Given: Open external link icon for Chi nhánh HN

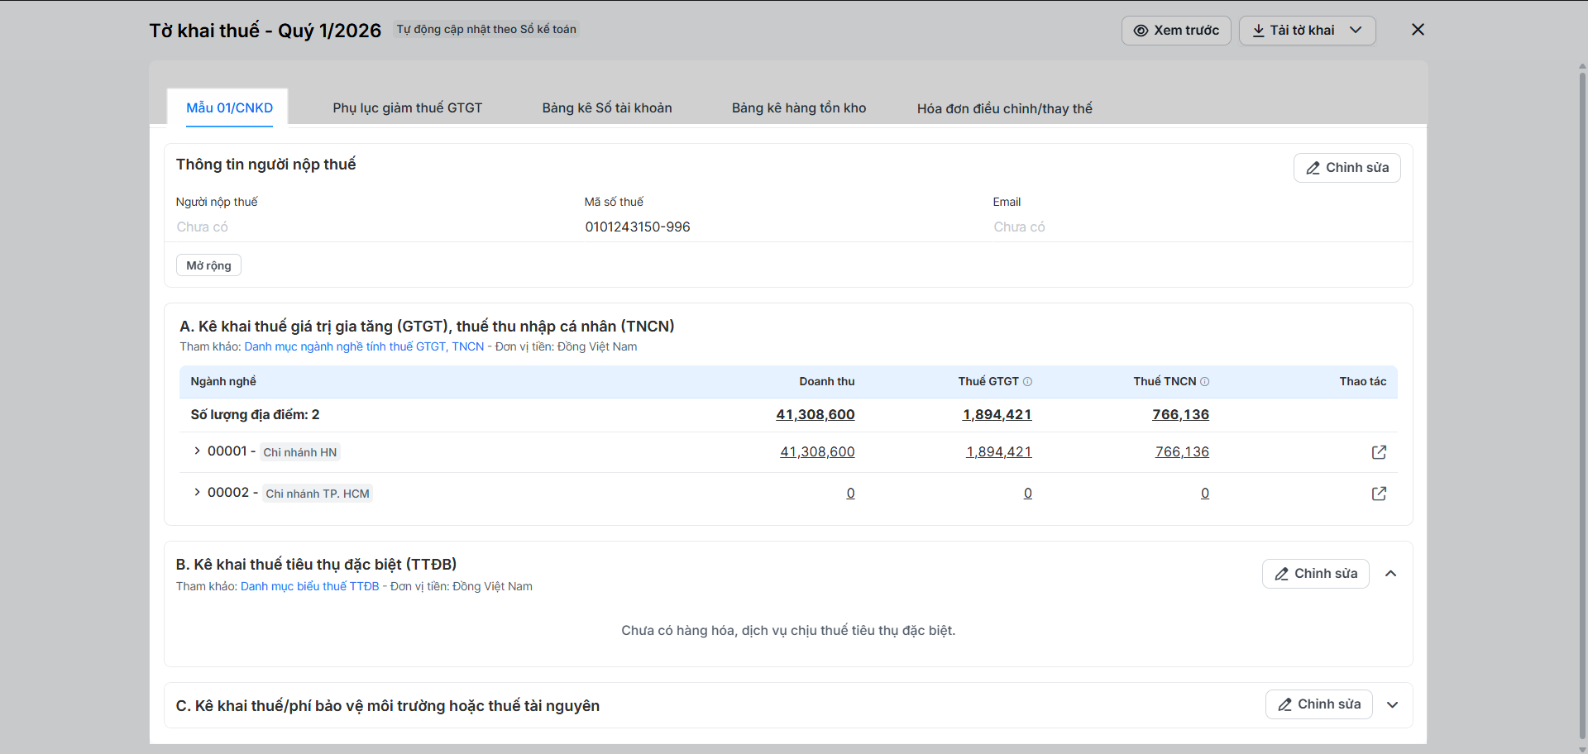Looking at the screenshot, I should [x=1379, y=452].
